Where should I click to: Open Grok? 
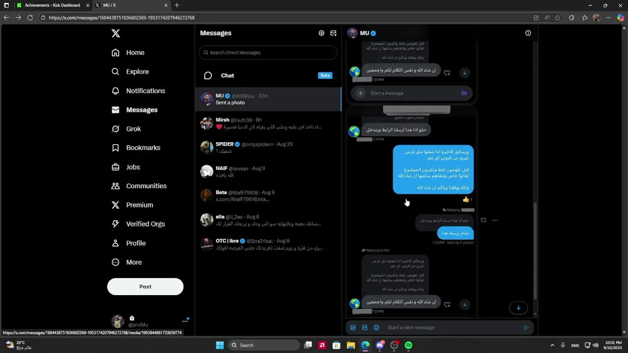[126, 129]
